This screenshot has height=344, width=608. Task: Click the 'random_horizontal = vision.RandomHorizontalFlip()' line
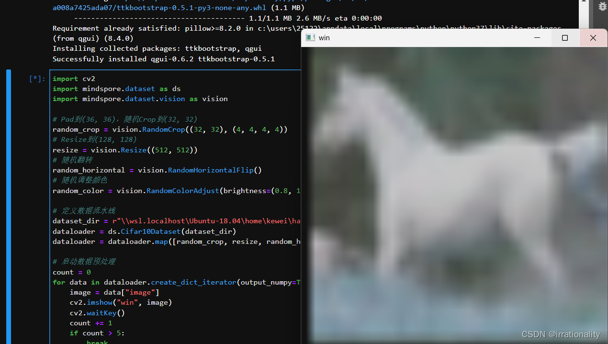(x=157, y=170)
